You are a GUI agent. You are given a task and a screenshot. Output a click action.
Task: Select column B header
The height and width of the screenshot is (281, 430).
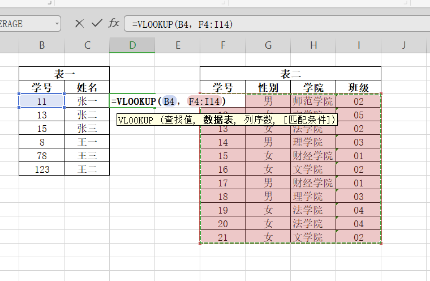pyautogui.click(x=42, y=45)
